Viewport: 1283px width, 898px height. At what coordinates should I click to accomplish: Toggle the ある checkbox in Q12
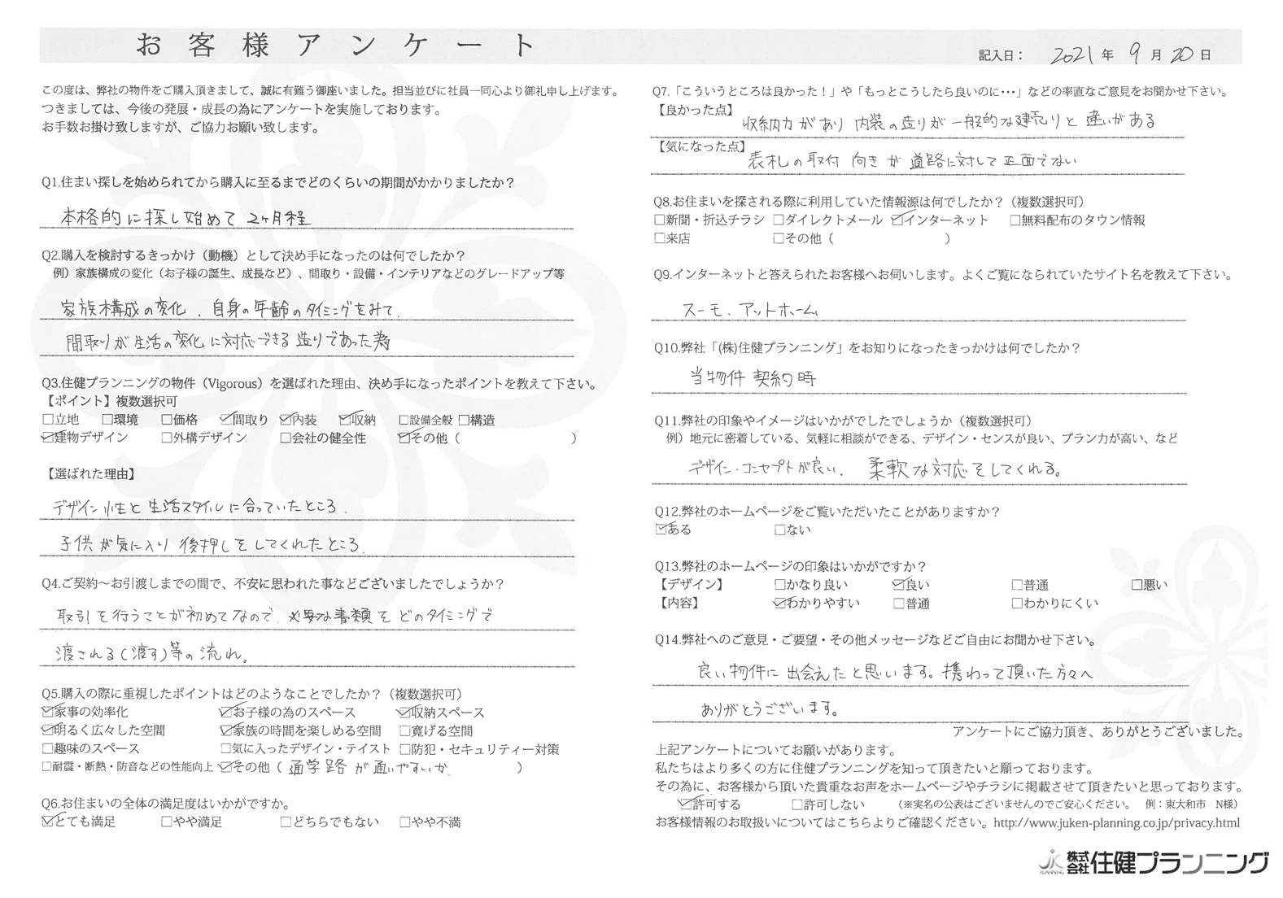click(x=660, y=530)
